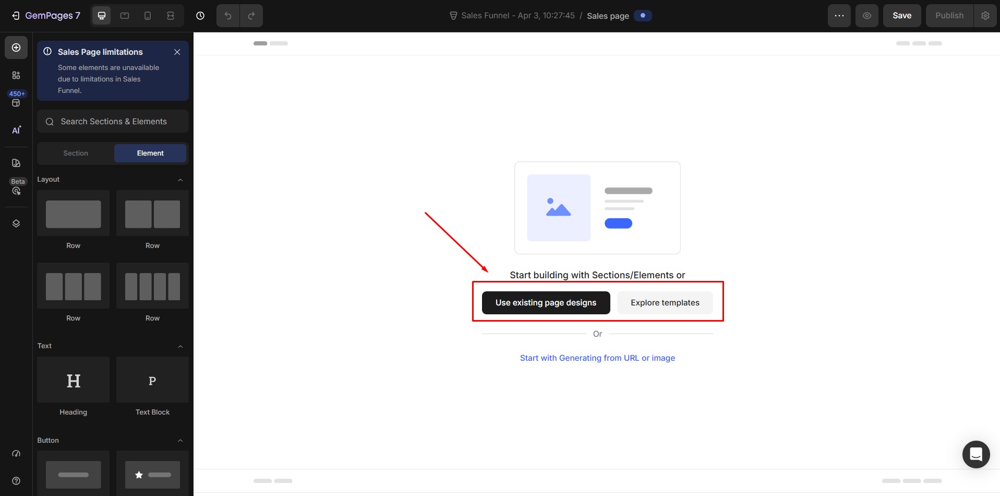Click the Undo arrow icon
This screenshot has height=496, width=1000.
pyautogui.click(x=228, y=16)
